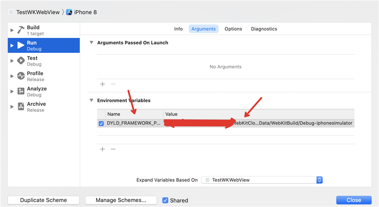Collapse the Environment Variables section

[x=91, y=100]
